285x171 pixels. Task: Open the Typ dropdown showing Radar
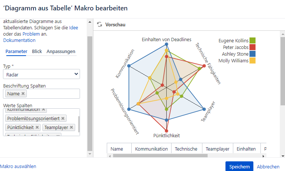[41, 74]
